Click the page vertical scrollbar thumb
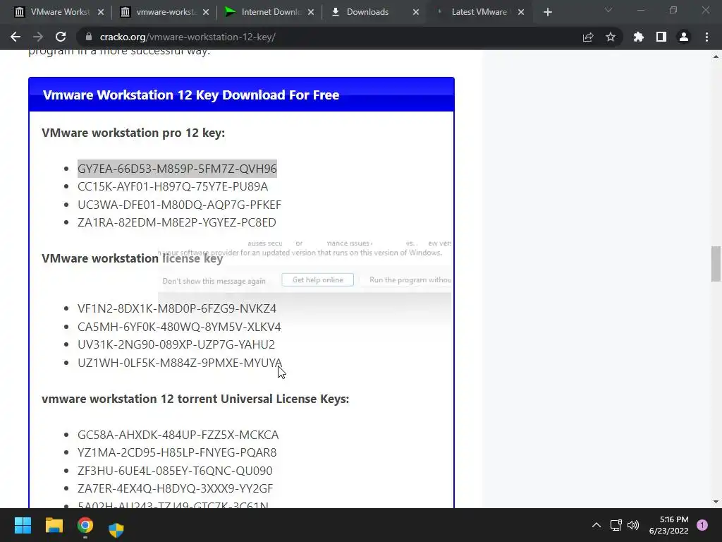The width and height of the screenshot is (722, 542). coord(716,264)
